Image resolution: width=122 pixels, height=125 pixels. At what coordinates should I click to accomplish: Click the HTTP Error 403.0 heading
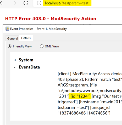click(51, 19)
